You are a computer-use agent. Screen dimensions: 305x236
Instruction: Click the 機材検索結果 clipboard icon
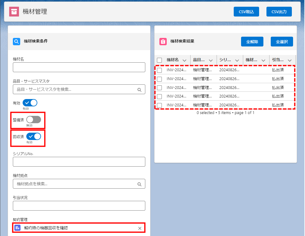click(x=163, y=41)
